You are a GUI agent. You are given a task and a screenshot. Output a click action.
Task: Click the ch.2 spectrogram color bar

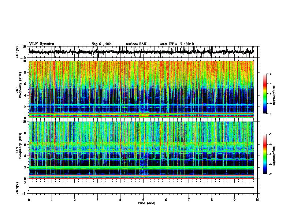pos(265,154)
